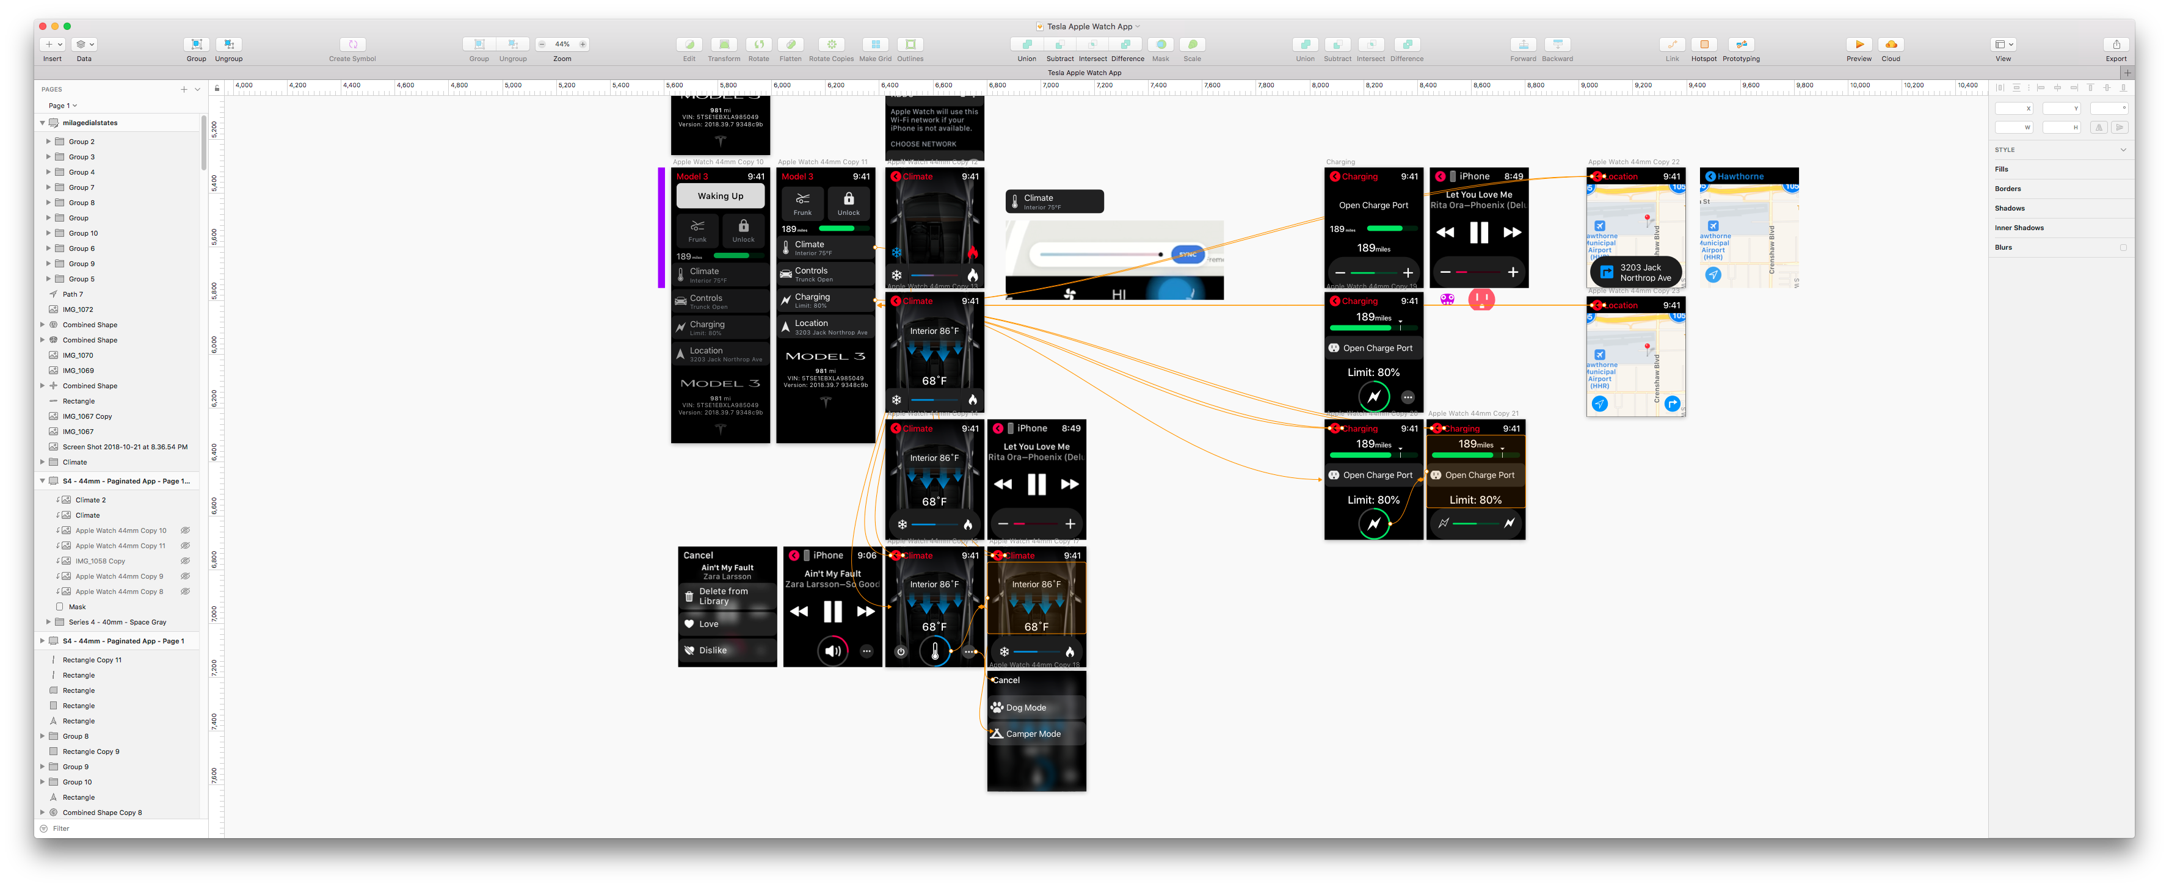
Task: Click the Dog Mode artboard row
Action: pos(1036,708)
